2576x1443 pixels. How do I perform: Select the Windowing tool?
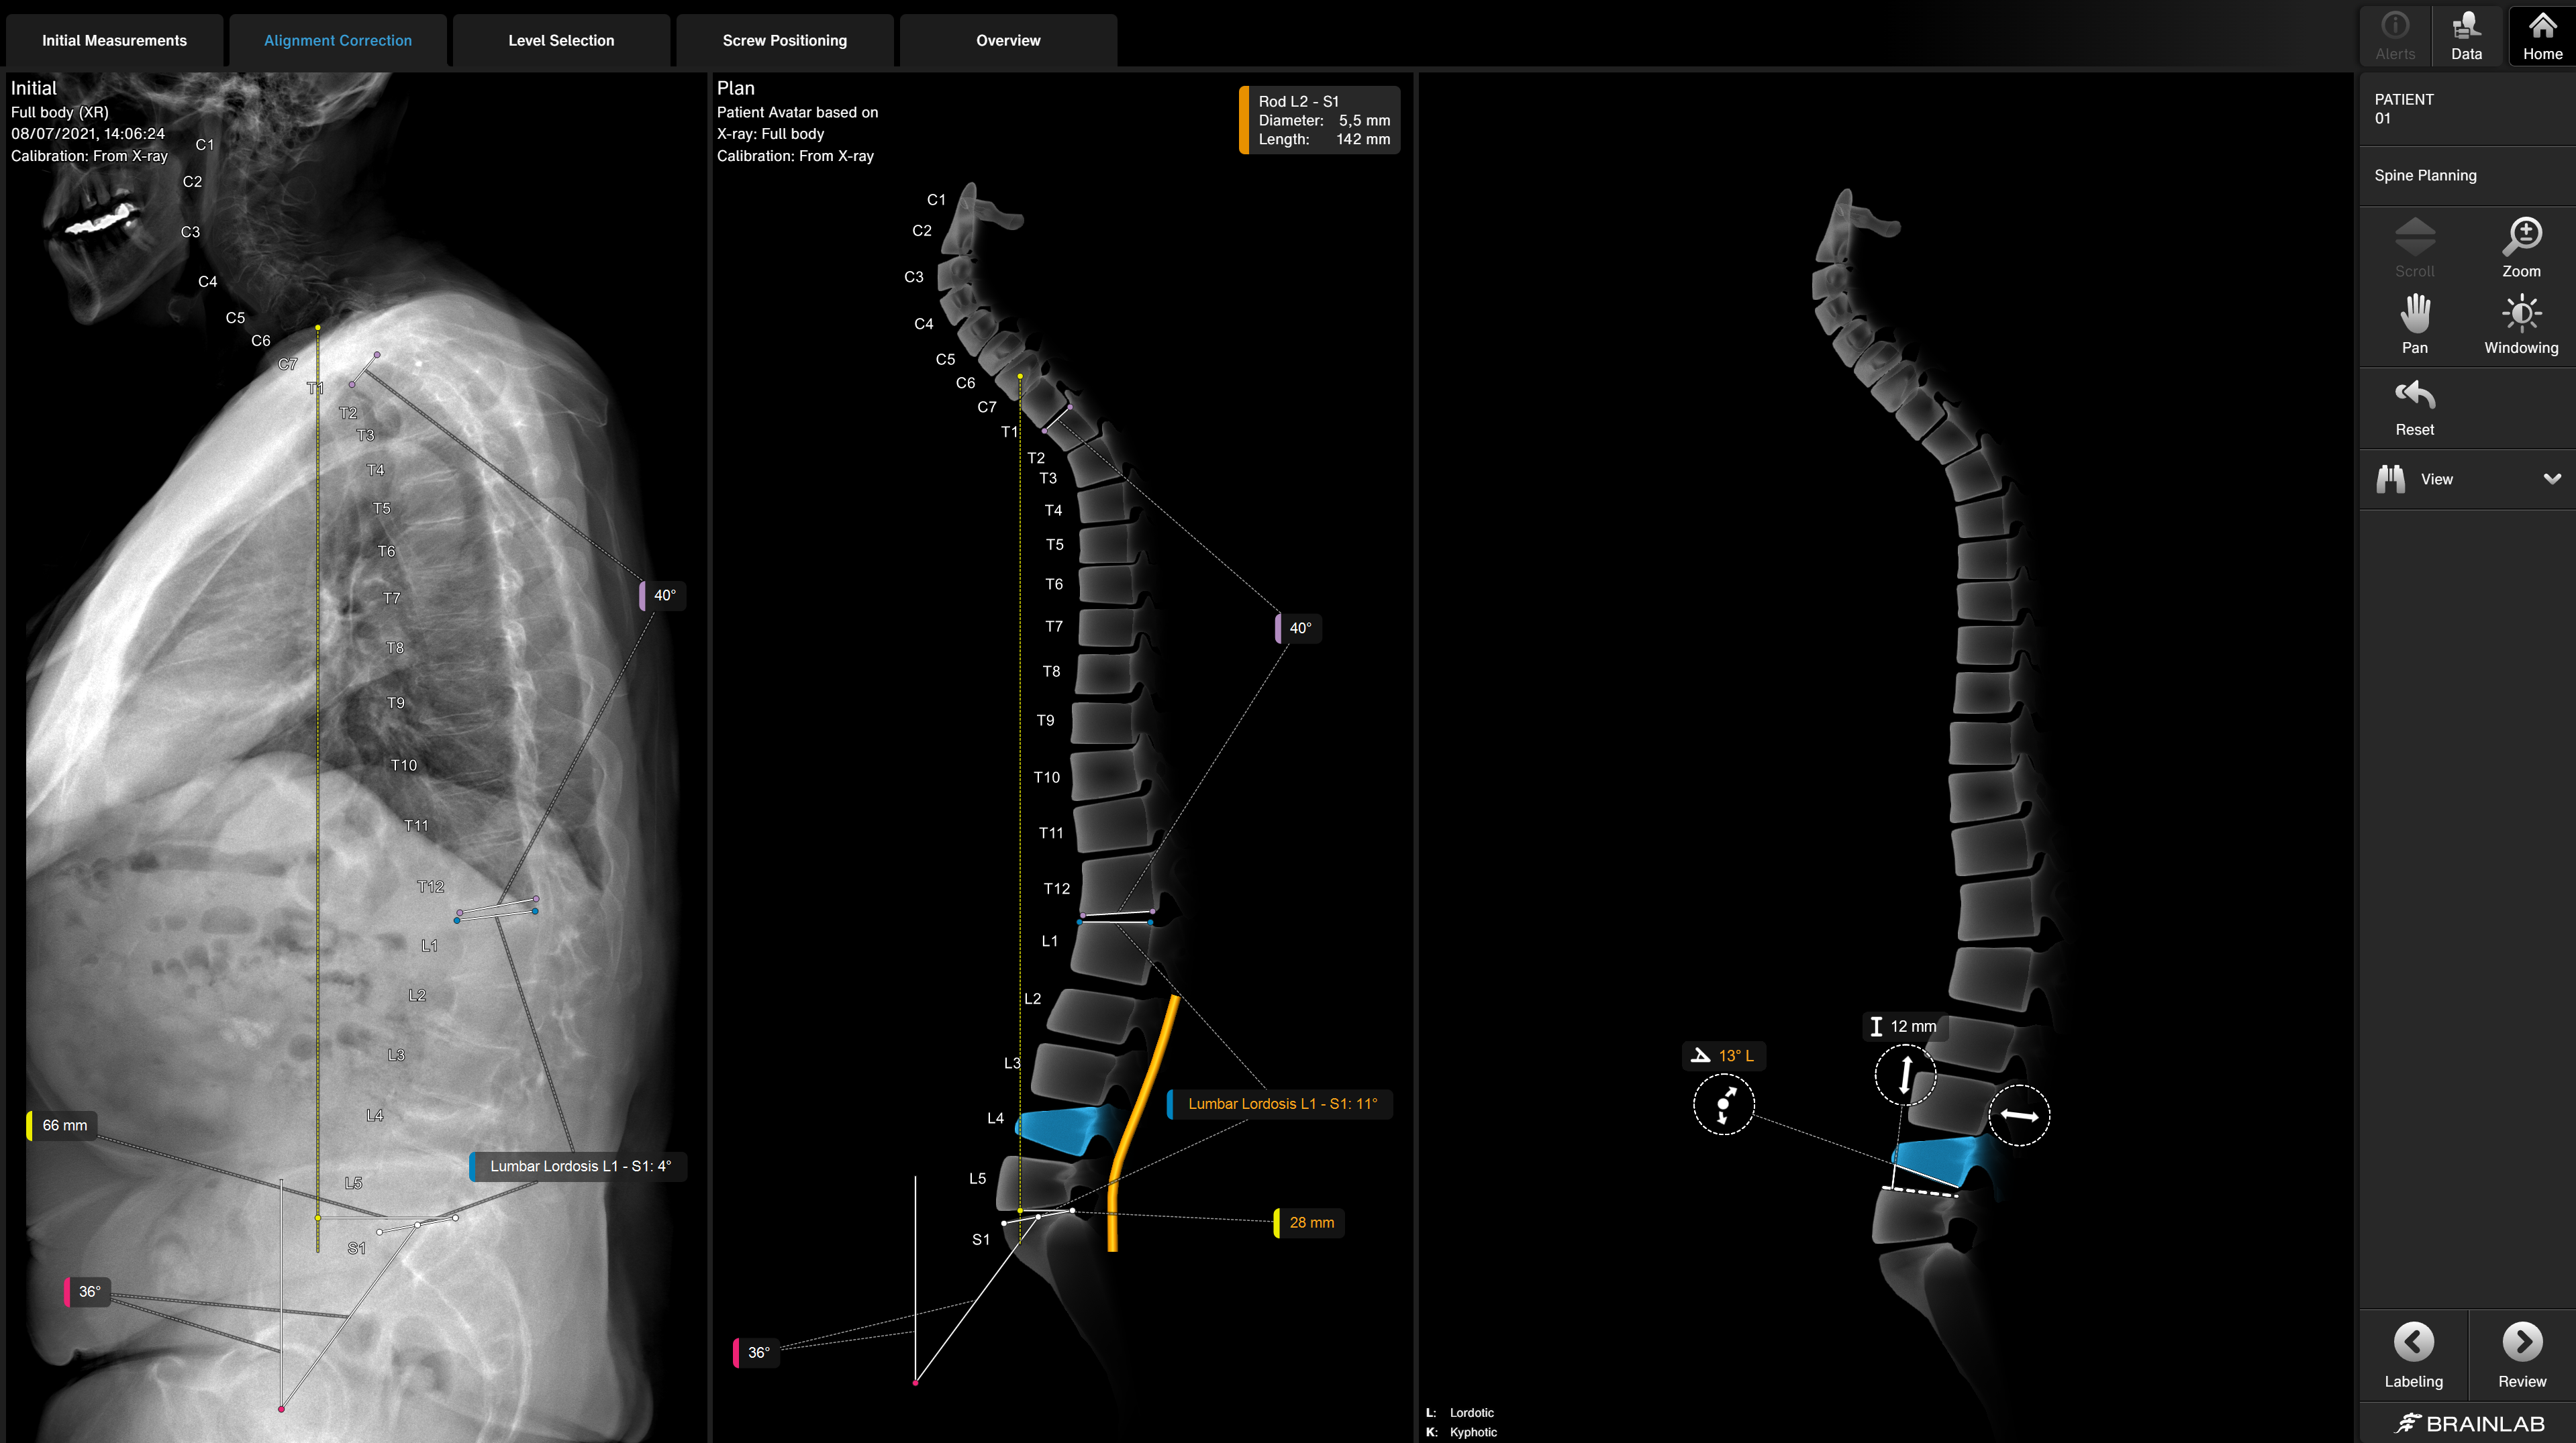[2521, 323]
